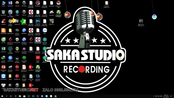Viewport: 174px width, 98px height.
Task: Select the Grand Rhapsody piano icon
Action: tap(17, 59)
